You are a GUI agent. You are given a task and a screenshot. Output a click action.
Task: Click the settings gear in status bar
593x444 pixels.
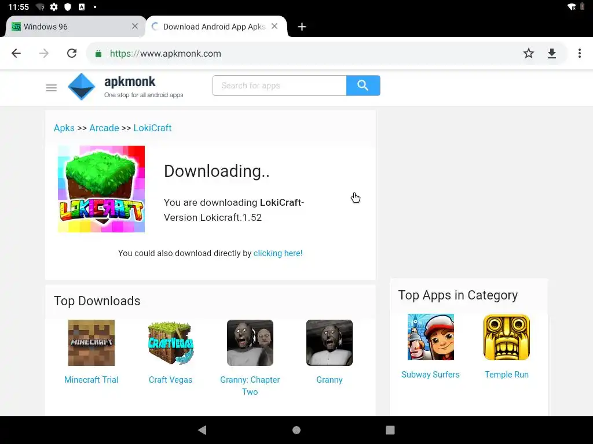point(54,7)
